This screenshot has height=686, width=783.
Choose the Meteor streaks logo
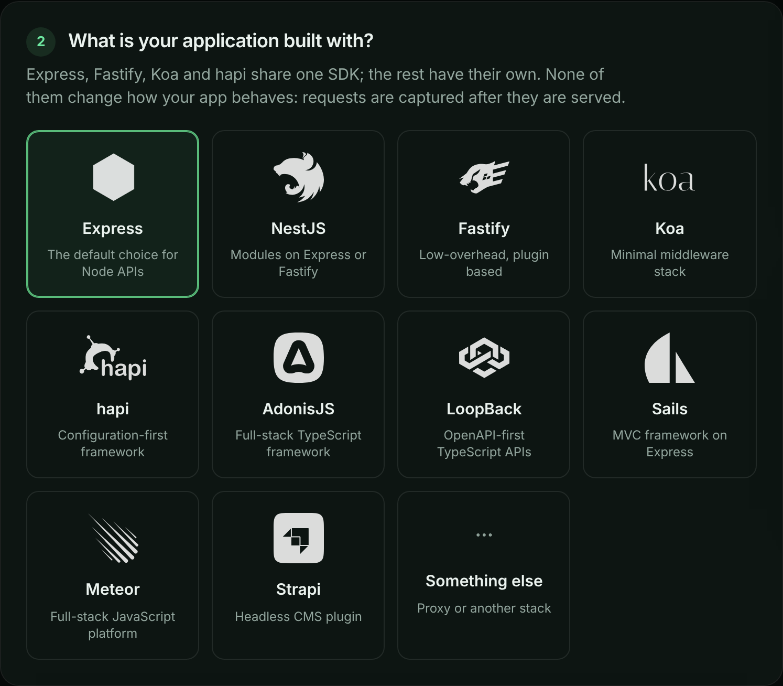113,538
